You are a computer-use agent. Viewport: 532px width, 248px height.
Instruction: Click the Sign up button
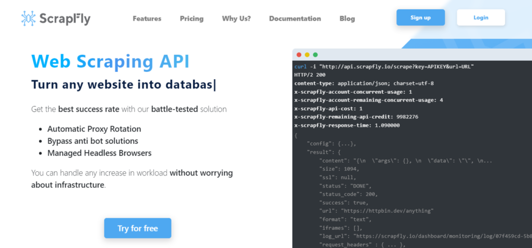tap(420, 18)
